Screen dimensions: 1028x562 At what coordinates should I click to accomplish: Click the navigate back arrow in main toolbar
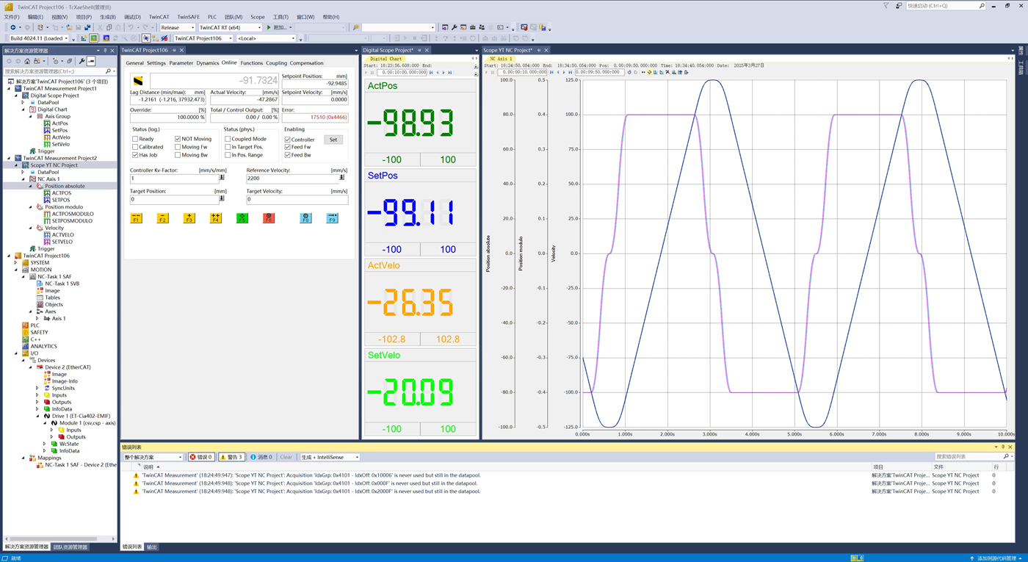(12, 27)
